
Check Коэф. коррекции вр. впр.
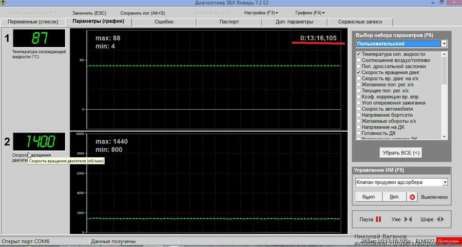coord(359,97)
